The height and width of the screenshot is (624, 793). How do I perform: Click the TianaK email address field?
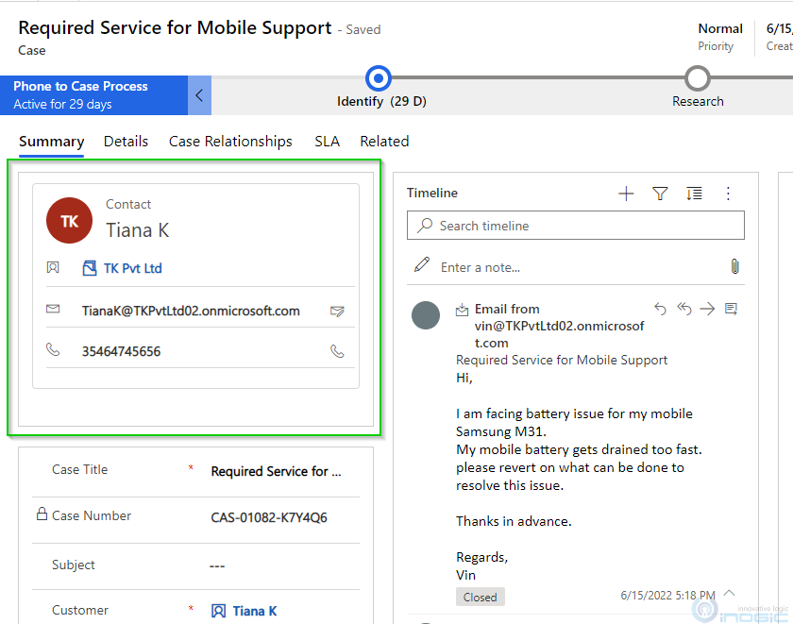click(191, 311)
